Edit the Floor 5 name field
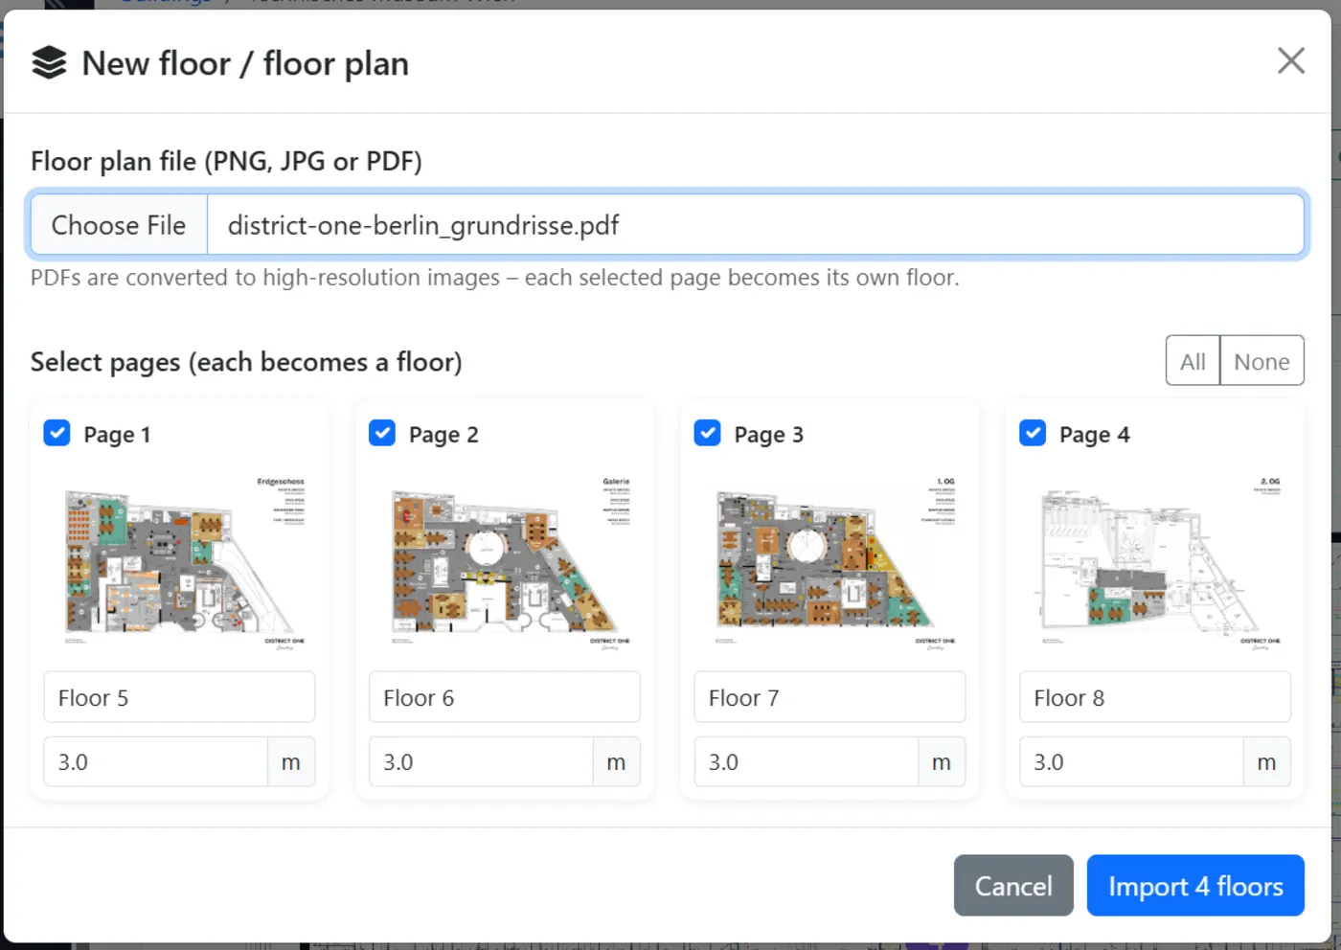This screenshot has width=1341, height=950. click(x=180, y=697)
